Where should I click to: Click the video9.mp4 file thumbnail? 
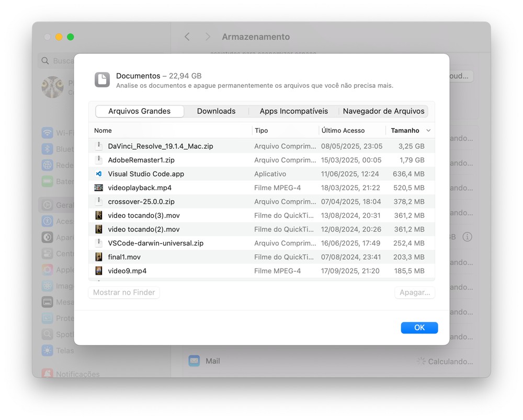[x=98, y=271]
